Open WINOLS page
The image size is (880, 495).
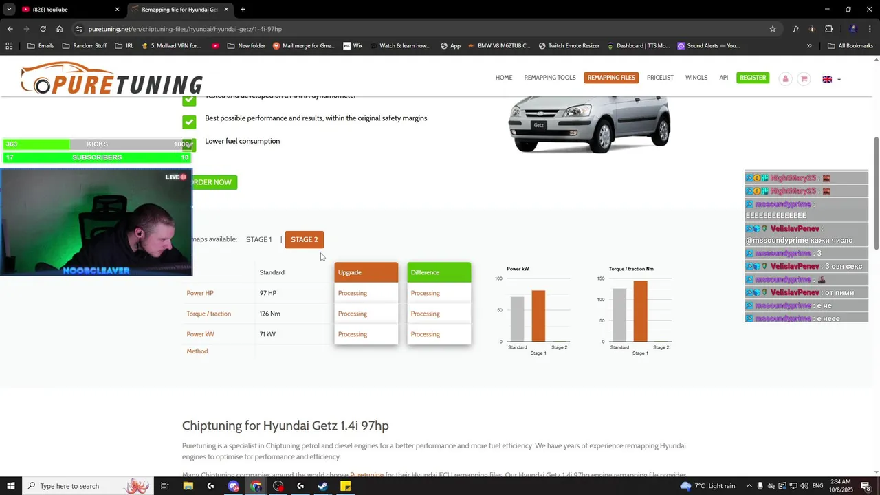[696, 78]
